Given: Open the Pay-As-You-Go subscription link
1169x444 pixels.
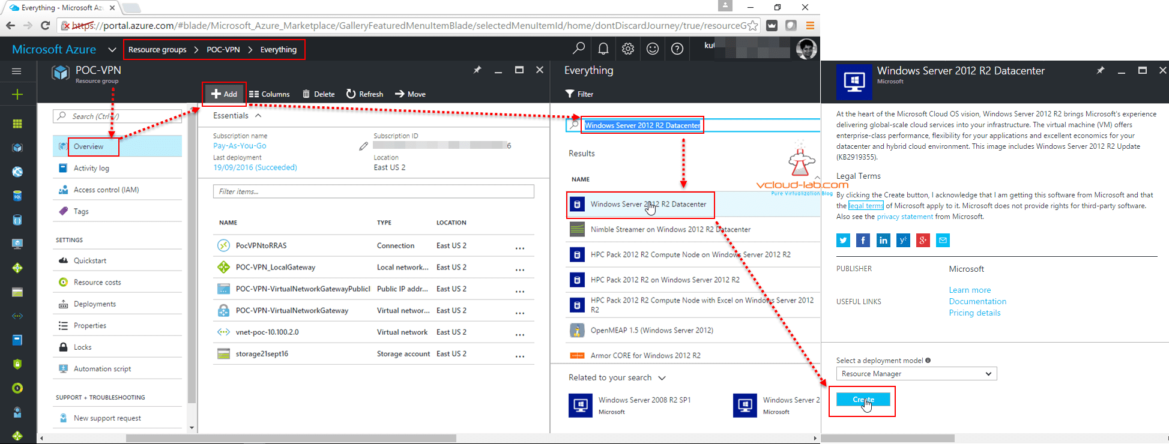Looking at the screenshot, I should 240,146.
